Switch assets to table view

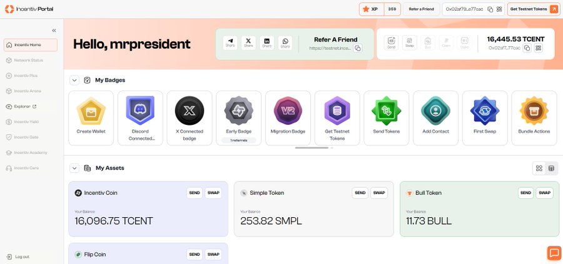552,168
